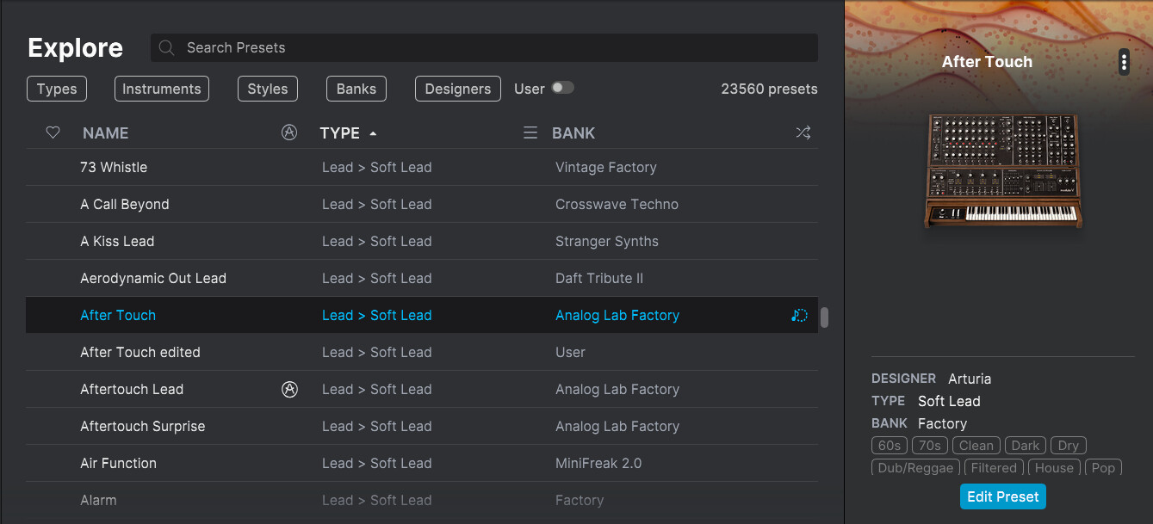Click the Arturia logo column header icon

[289, 133]
